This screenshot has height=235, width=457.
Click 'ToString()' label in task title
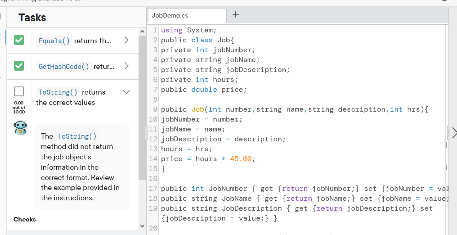point(58,92)
